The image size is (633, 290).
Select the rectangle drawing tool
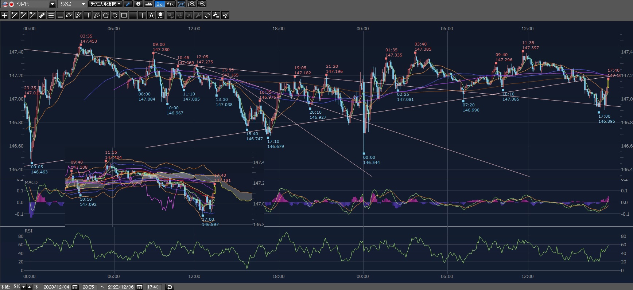pos(124,15)
